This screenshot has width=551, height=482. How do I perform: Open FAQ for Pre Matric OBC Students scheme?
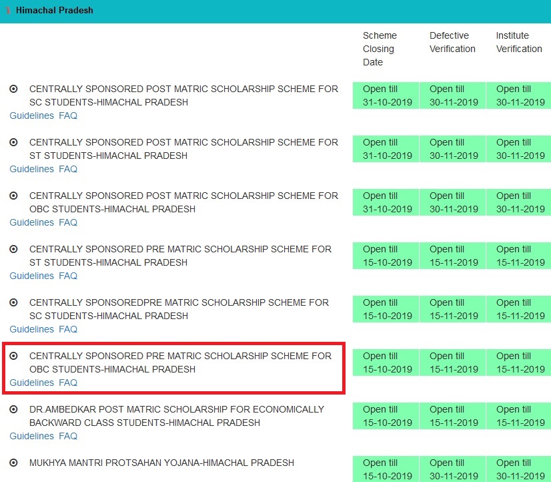pos(68,383)
